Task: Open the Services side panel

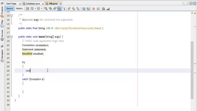Action: click(x=2, y=35)
